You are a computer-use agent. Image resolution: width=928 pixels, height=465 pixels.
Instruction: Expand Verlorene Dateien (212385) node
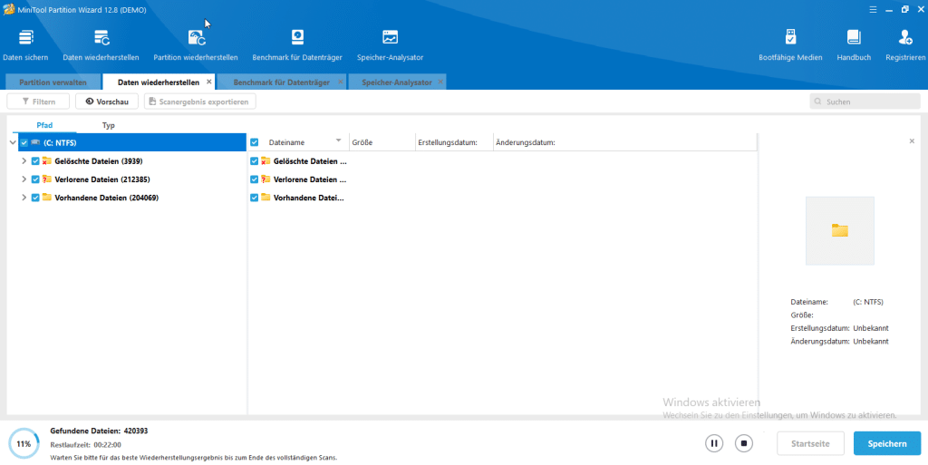pyautogui.click(x=24, y=179)
